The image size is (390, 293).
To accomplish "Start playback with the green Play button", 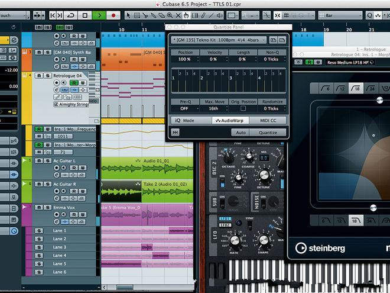I will pos(99,15).
